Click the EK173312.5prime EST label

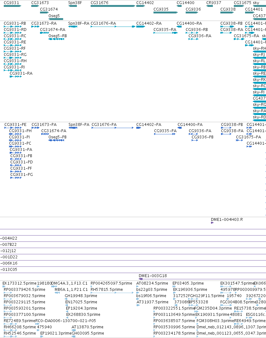click(19, 283)
